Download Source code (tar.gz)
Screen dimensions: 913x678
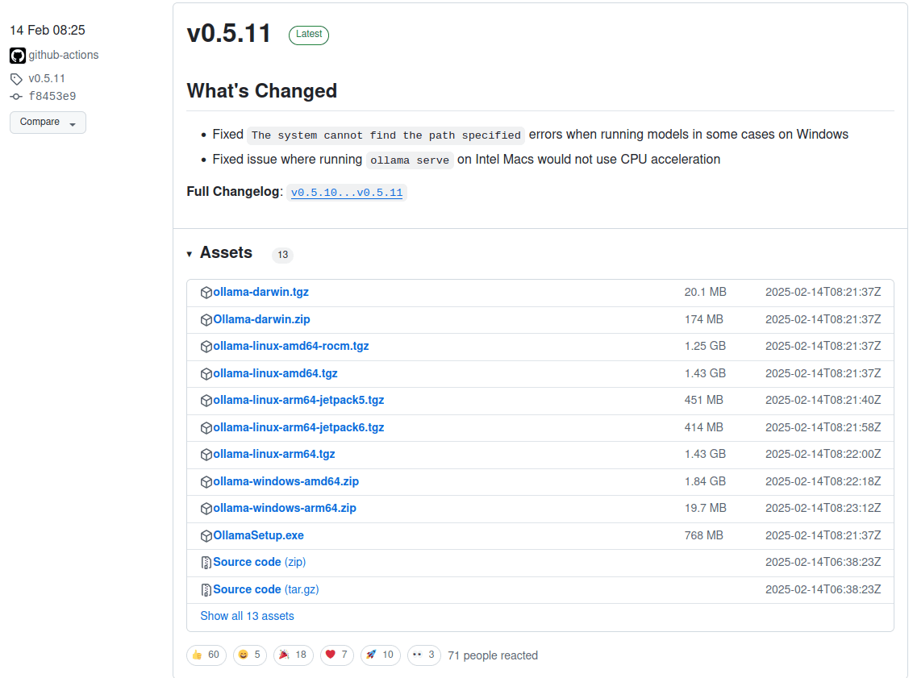coord(266,589)
